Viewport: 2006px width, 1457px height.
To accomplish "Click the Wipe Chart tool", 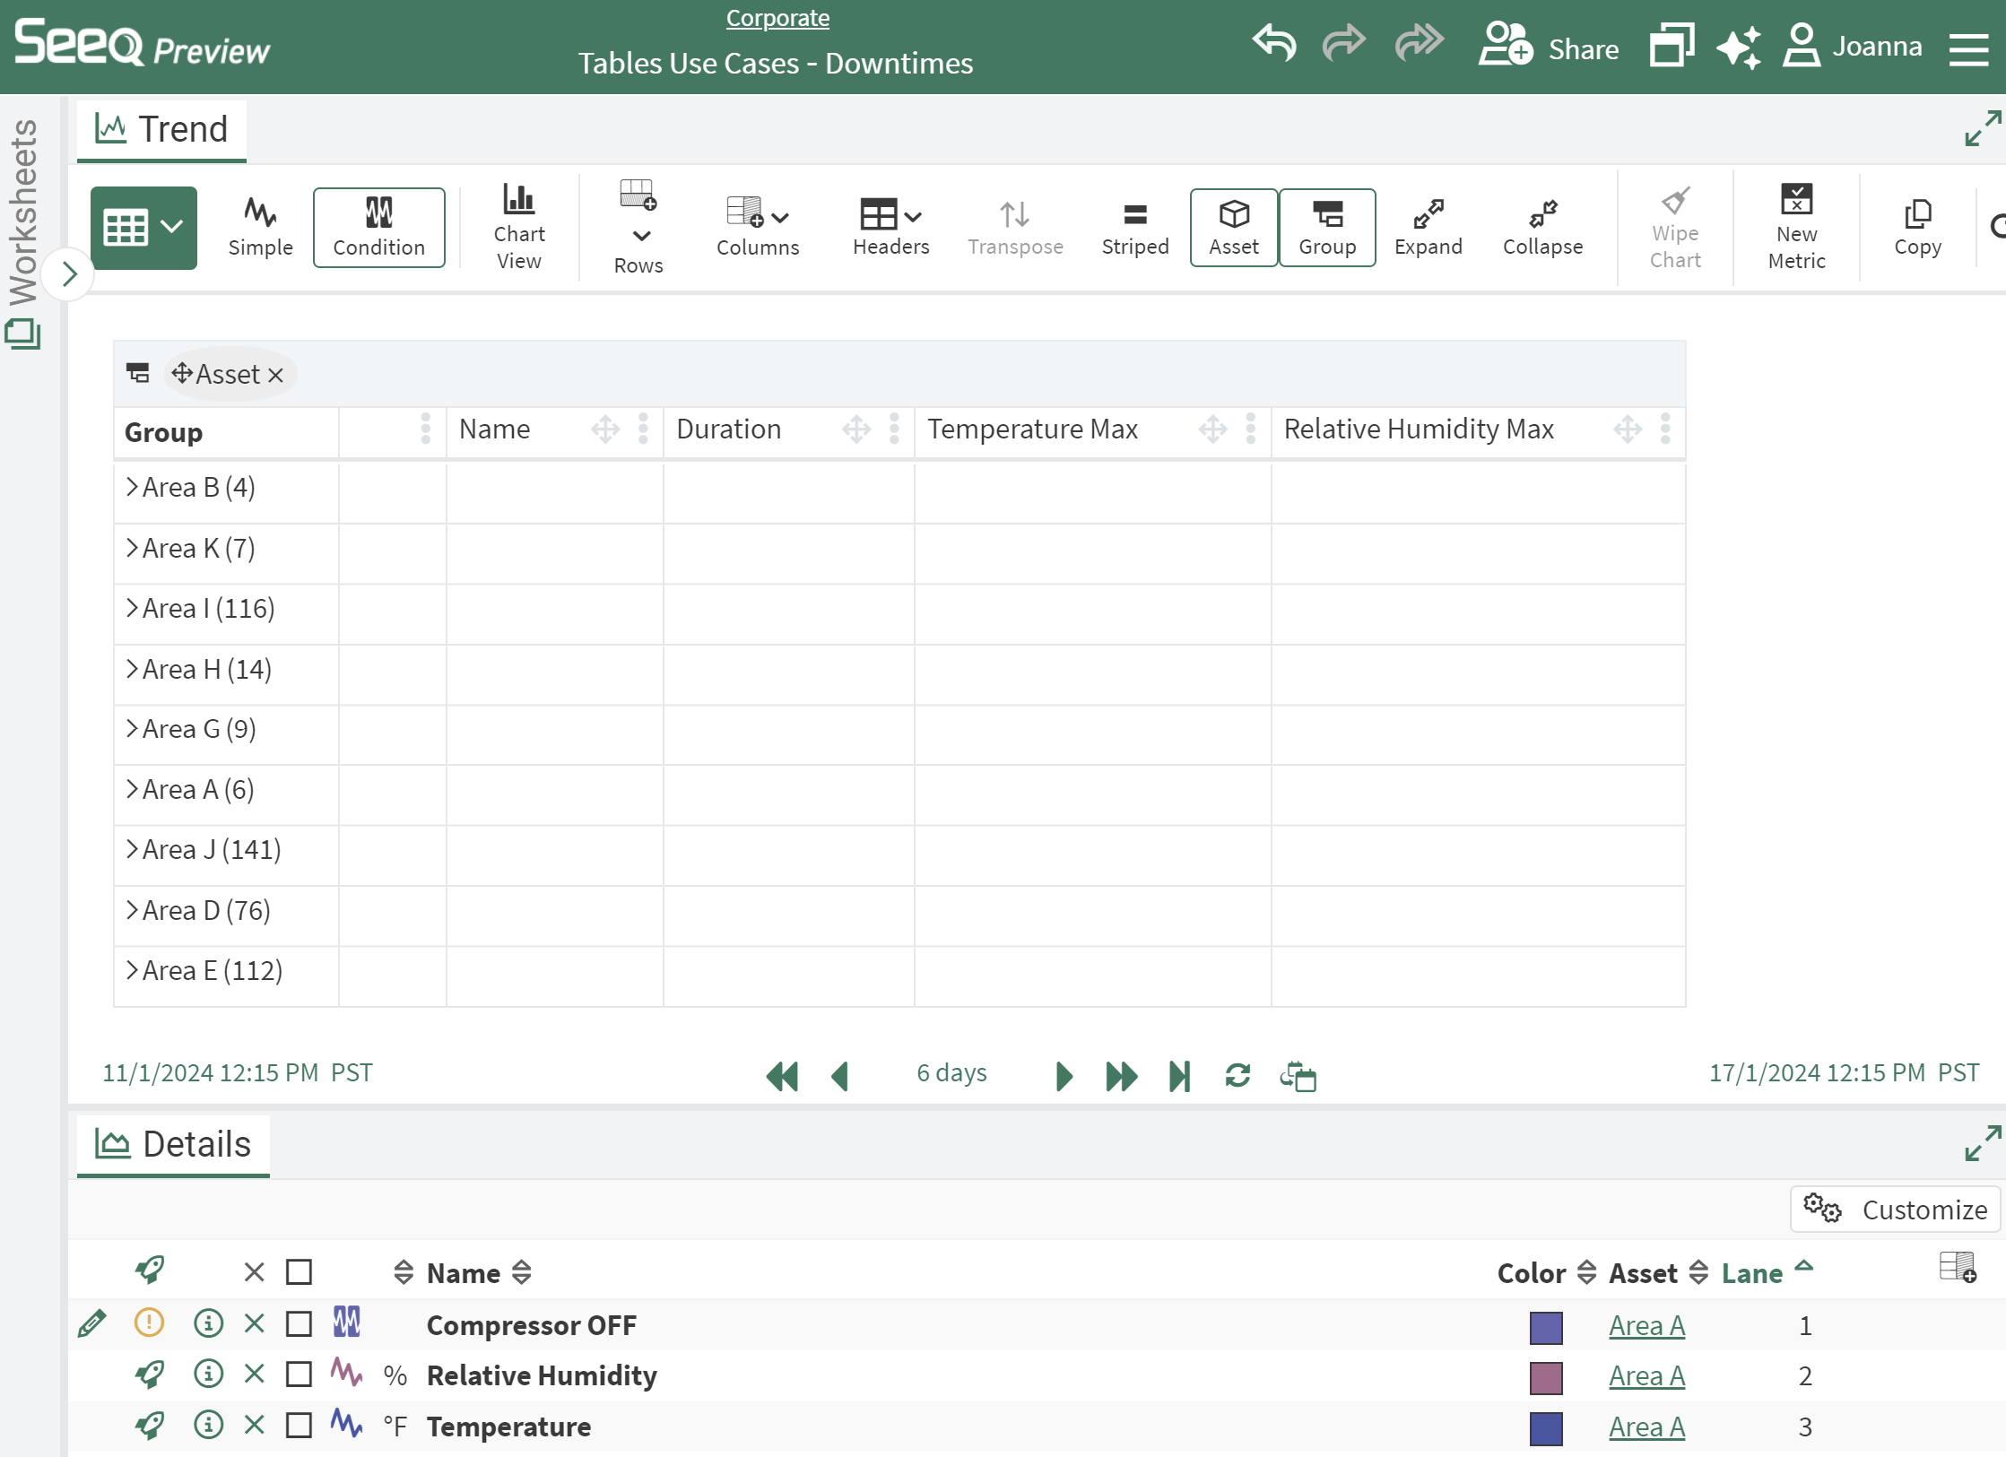I will click(x=1675, y=228).
